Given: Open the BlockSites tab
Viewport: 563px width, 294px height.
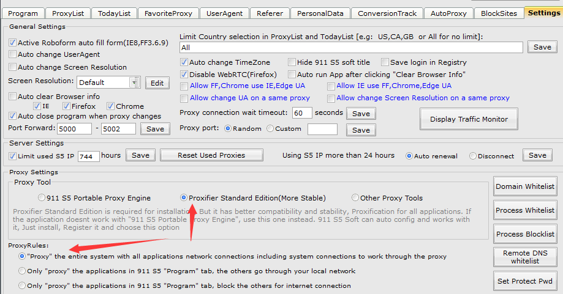Looking at the screenshot, I should (499, 13).
